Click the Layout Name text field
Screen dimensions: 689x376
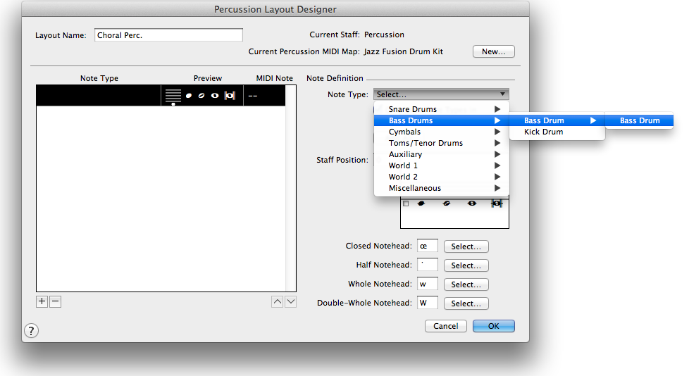(168, 35)
